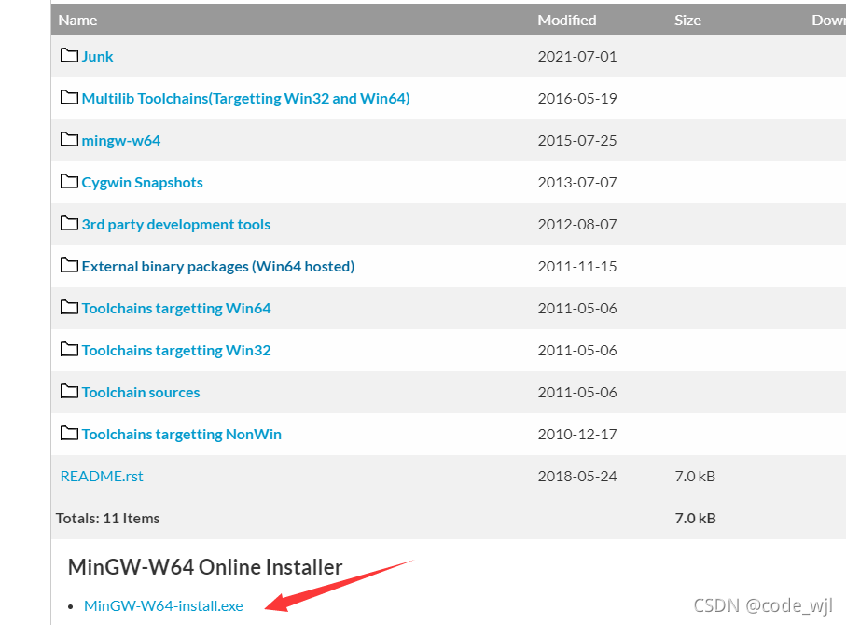Click folder icon beside Toolchain sources
Screen dimensions: 846x625
pos(69,391)
